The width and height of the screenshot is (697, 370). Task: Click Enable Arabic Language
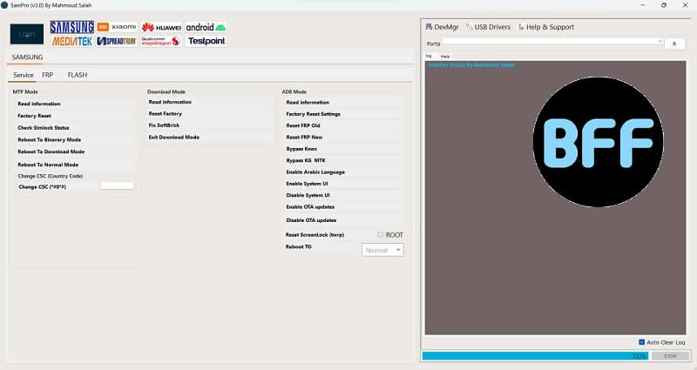tap(344, 172)
